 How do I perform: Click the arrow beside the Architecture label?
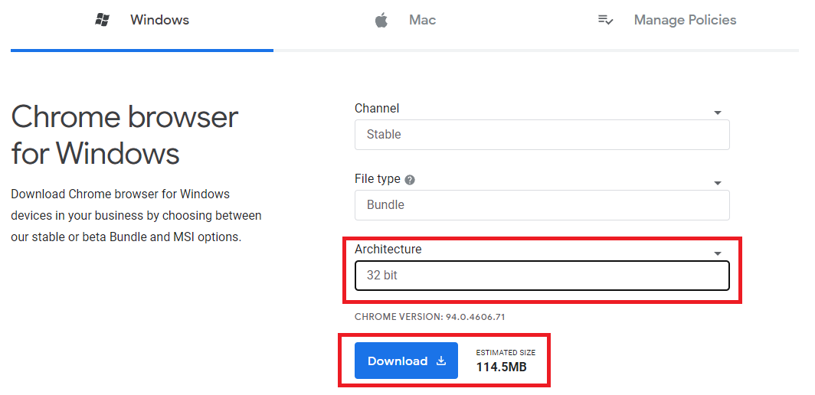click(x=718, y=253)
